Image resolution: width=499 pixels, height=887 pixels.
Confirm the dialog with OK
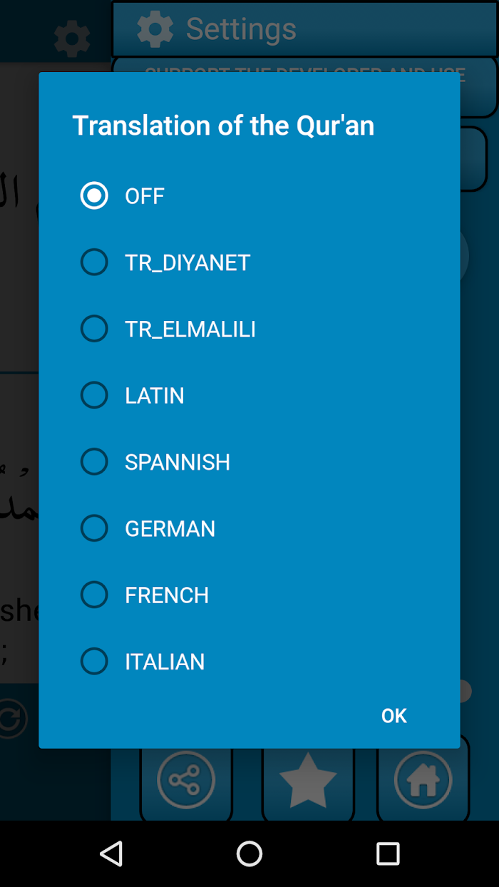click(x=393, y=715)
